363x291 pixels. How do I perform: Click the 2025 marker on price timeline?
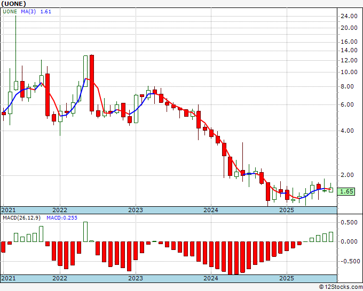(x=287, y=210)
